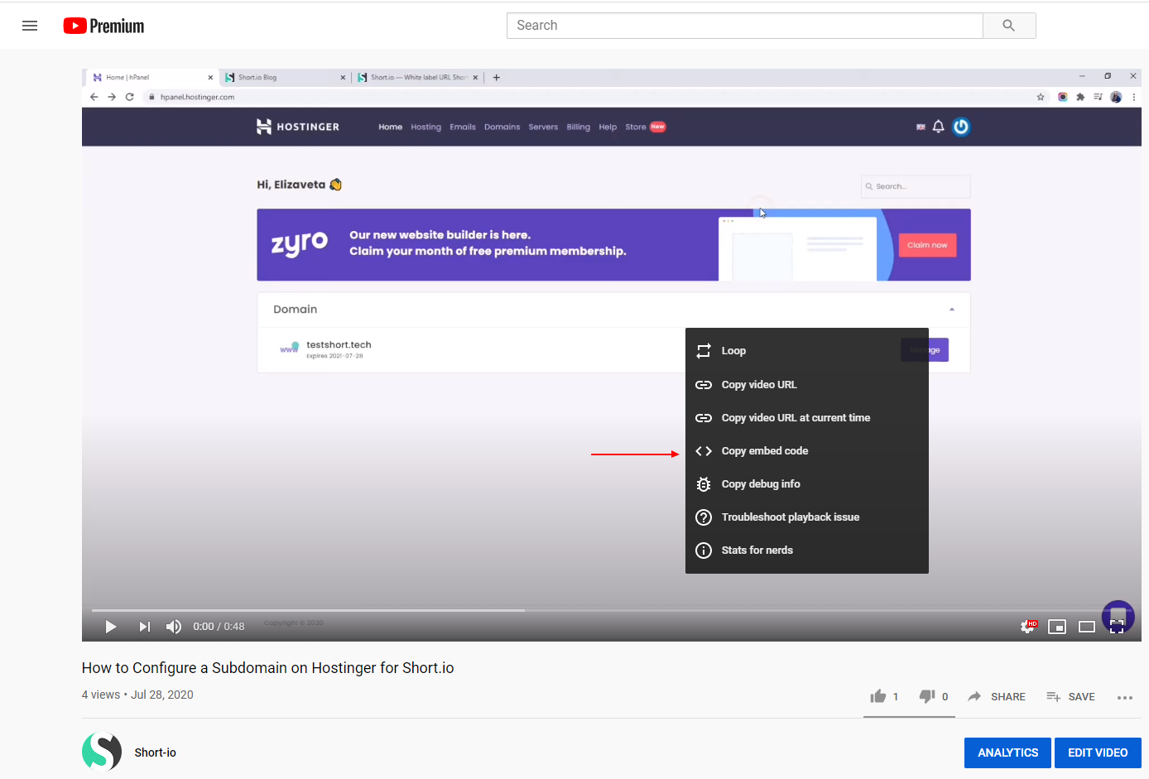
Task: Mute the video volume speaker icon
Action: tap(174, 627)
